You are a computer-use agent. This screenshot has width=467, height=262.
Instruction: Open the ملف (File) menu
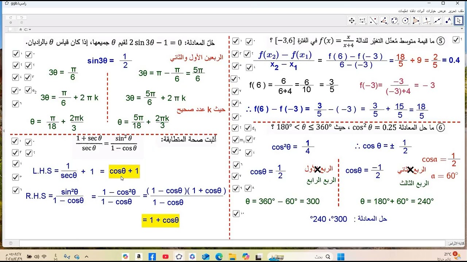tap(461, 11)
